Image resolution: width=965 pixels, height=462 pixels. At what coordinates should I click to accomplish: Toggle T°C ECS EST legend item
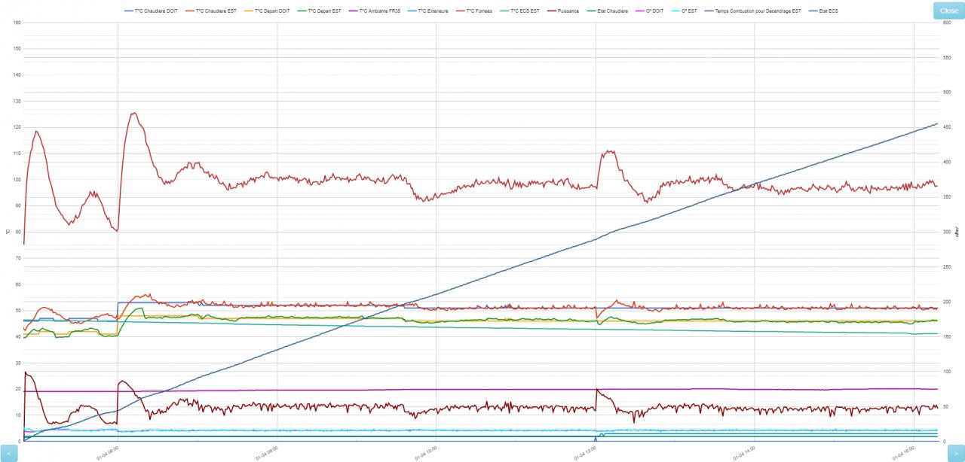(x=519, y=11)
